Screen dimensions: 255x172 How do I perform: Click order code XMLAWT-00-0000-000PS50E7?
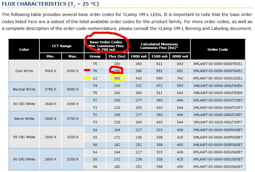(x=218, y=137)
